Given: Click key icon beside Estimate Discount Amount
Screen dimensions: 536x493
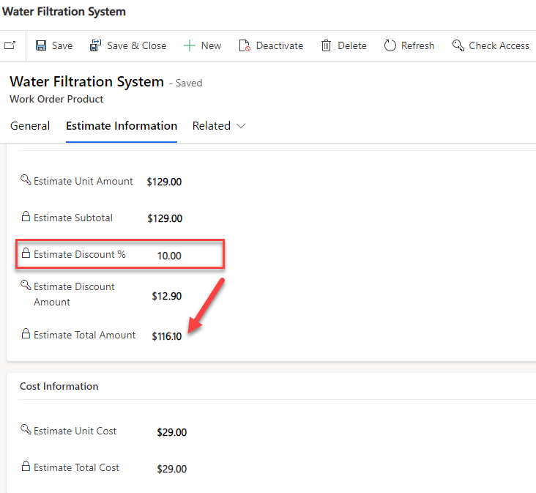Looking at the screenshot, I should pos(26,285).
